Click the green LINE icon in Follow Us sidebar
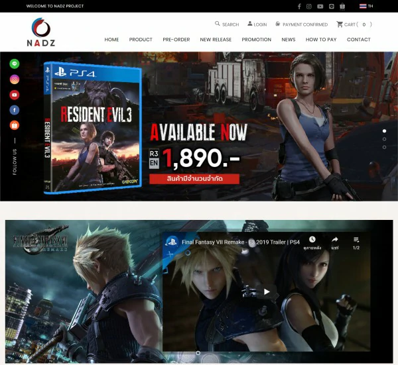Image resolution: width=398 pixels, height=365 pixels. click(x=15, y=64)
